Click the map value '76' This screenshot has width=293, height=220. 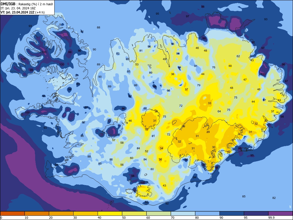[x=214, y=67]
